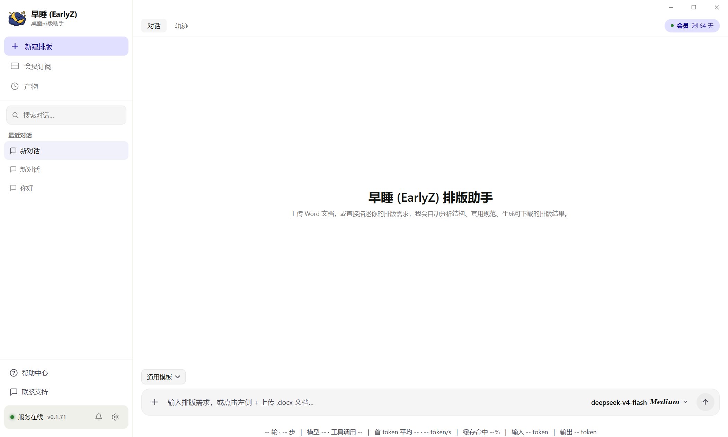Open the 产物 outputs page
The image size is (728, 437).
pyautogui.click(x=66, y=86)
